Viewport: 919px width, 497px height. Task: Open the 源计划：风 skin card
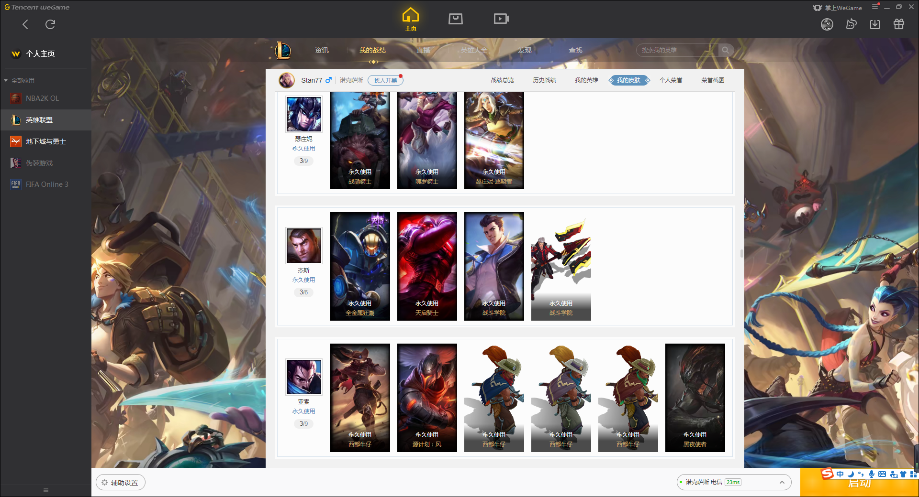tap(427, 398)
